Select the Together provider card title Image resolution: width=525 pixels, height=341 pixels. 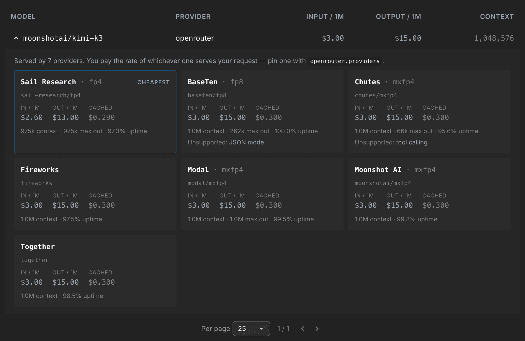pos(38,247)
